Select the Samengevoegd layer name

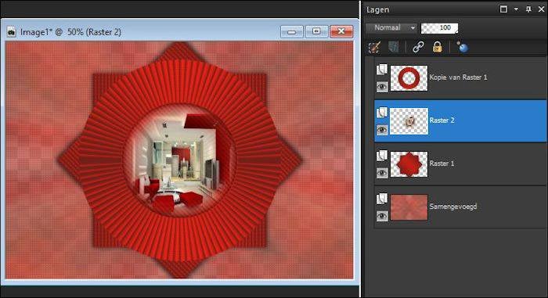click(x=453, y=206)
